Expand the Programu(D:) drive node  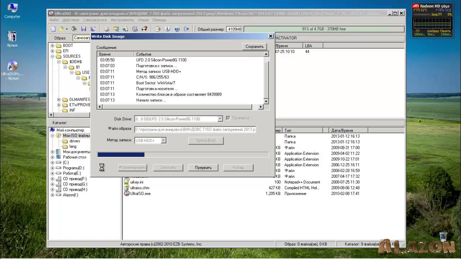[x=52, y=168]
